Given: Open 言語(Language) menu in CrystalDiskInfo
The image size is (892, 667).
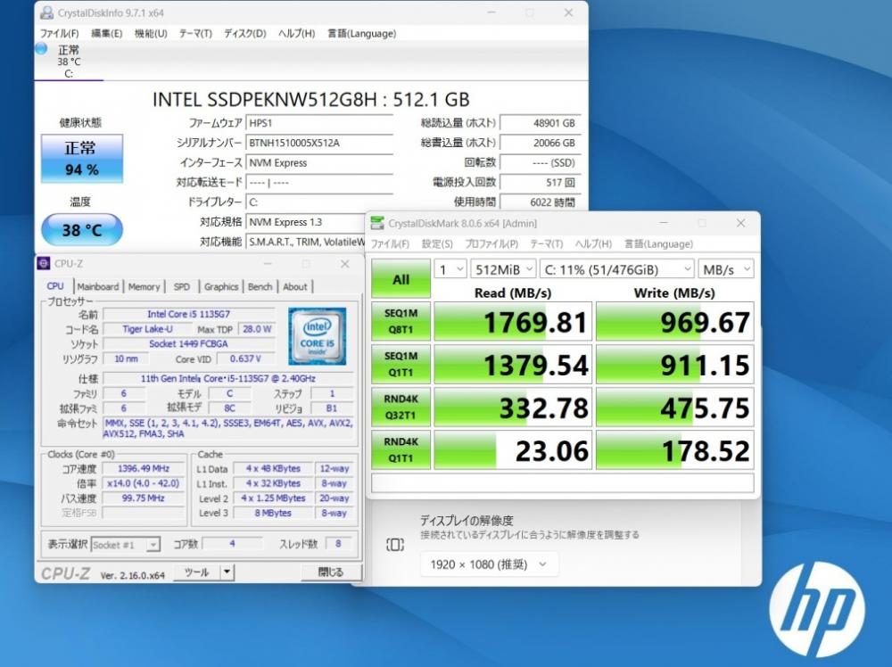Looking at the screenshot, I should 362,34.
